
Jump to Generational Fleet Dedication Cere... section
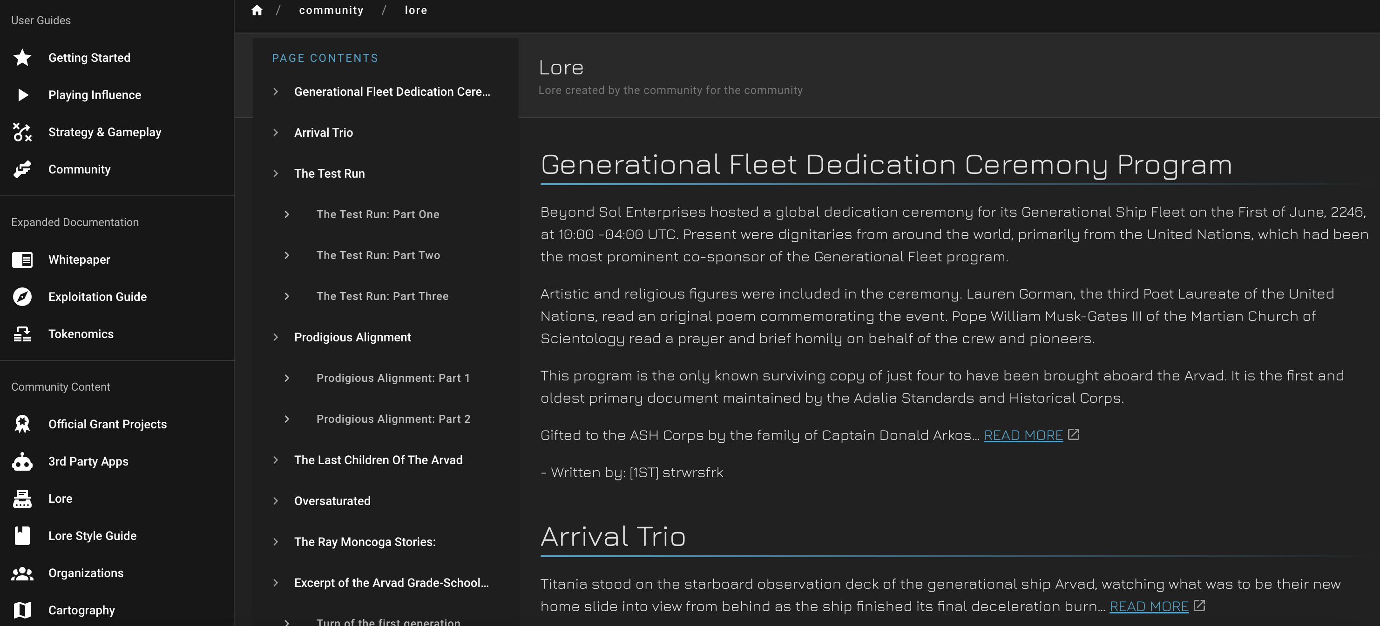[392, 92]
